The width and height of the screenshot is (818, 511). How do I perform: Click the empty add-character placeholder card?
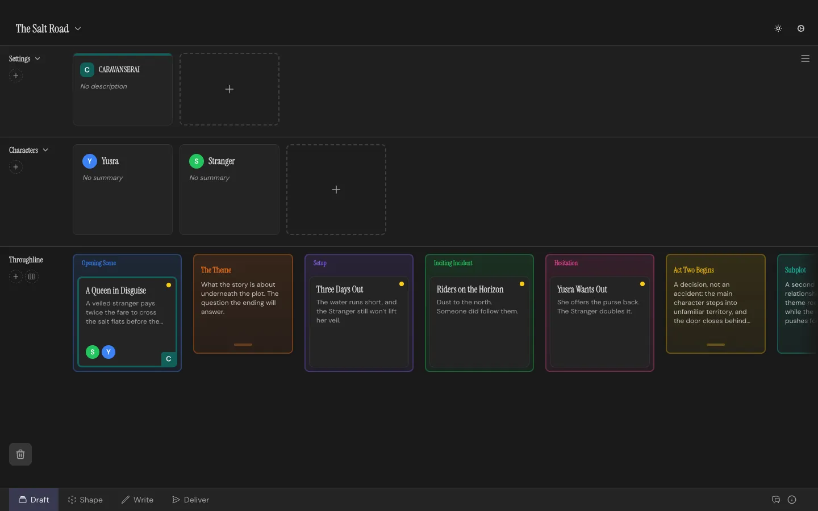(x=336, y=190)
